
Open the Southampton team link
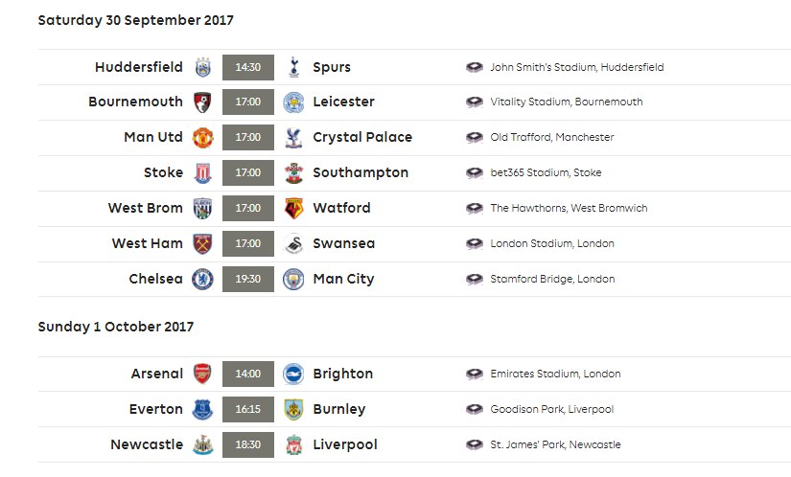coord(361,172)
